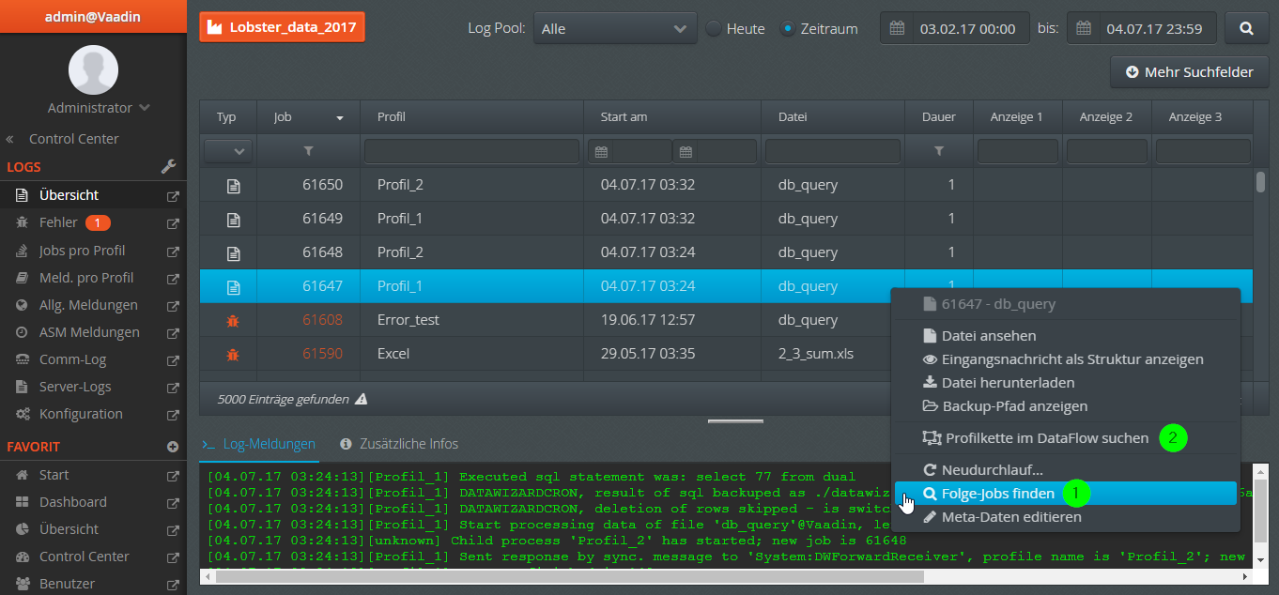Screen dimensions: 1279x595
Task: Click the split panel divider handle
Action: pos(735,421)
